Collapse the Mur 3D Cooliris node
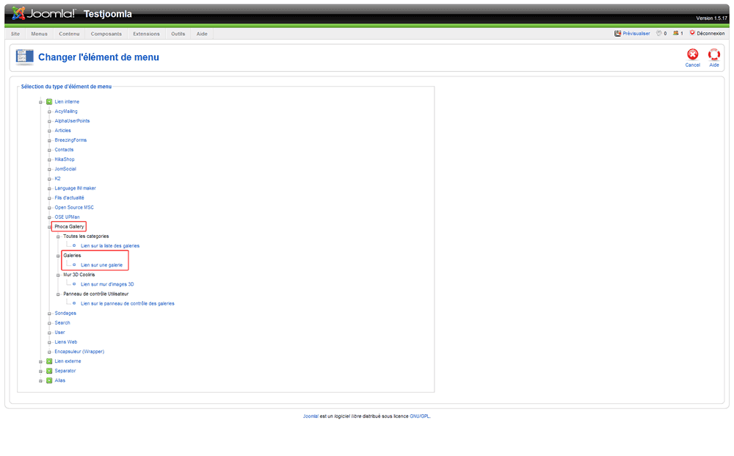This screenshot has height=456, width=734. tap(58, 275)
